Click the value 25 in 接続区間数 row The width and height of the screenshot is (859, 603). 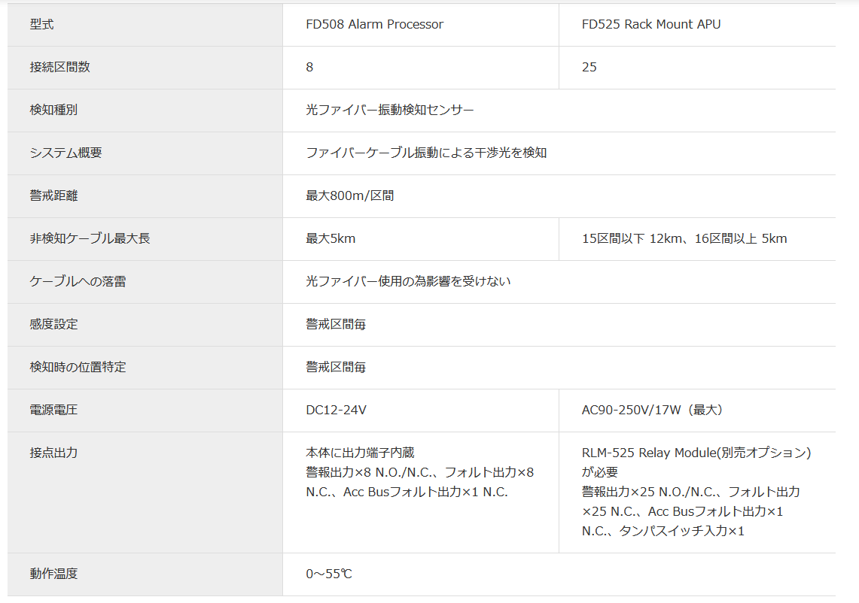589,67
